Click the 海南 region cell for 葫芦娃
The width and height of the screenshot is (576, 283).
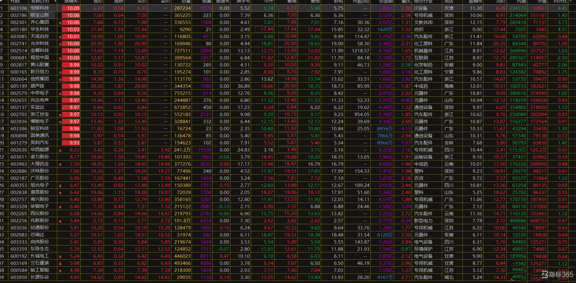point(449,86)
